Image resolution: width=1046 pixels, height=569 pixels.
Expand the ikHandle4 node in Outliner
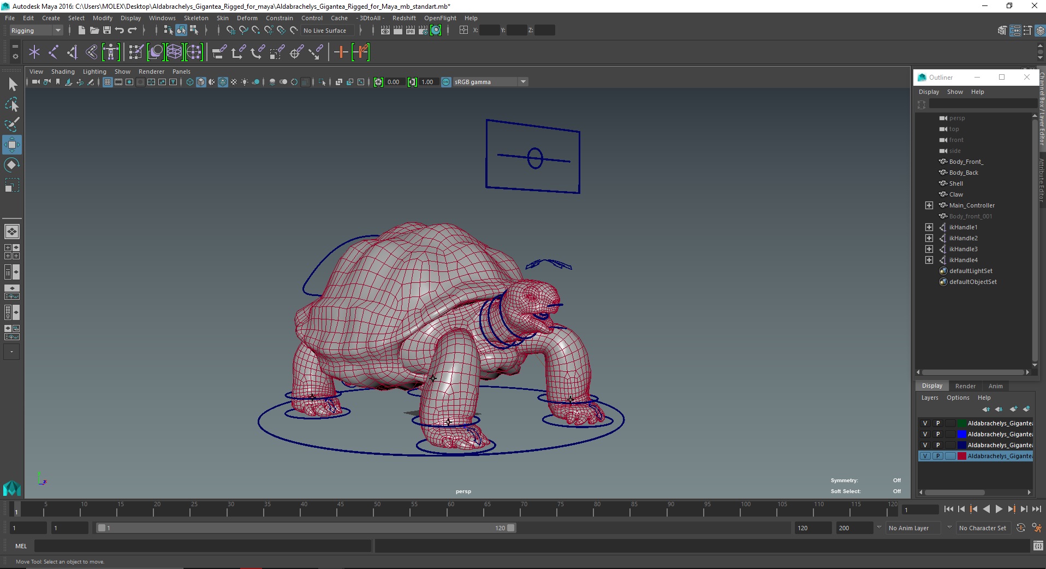point(929,260)
